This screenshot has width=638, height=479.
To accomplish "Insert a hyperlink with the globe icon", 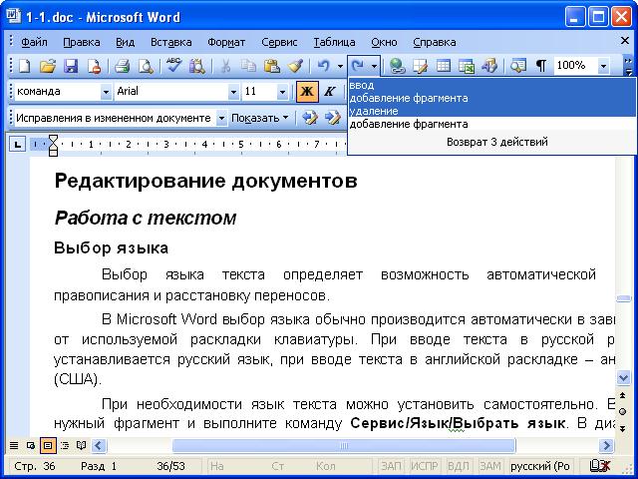I will (x=397, y=66).
